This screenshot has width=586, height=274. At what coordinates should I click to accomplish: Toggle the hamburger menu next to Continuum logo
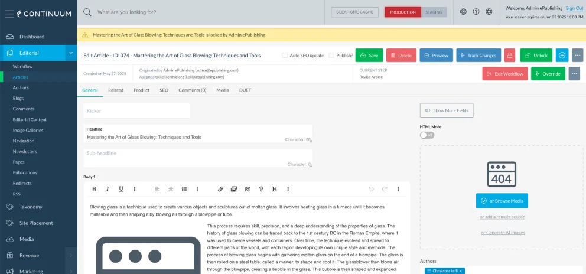tap(9, 13)
